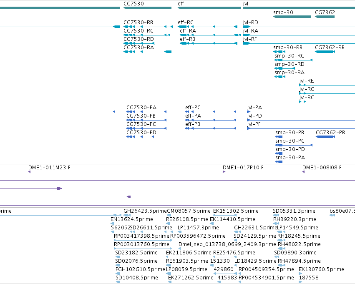The image size is (355, 284).
Task: Click the CG7362-PB protein feature
Action: point(325,137)
